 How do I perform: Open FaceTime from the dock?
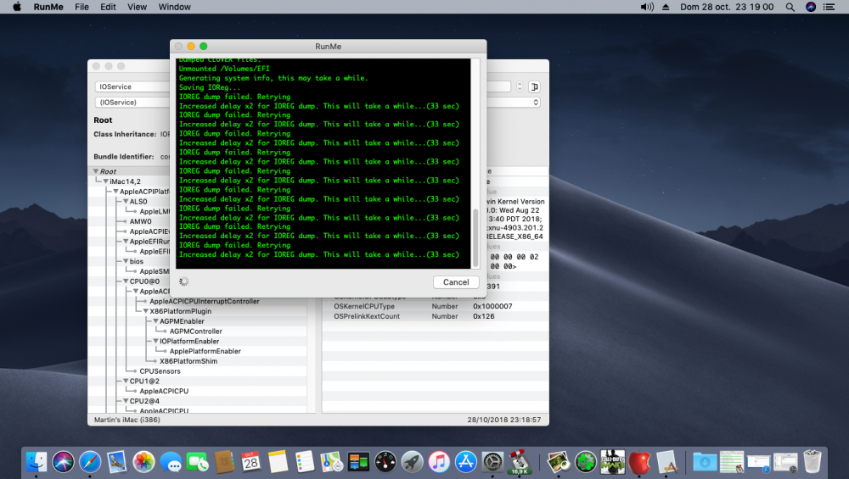pos(197,462)
